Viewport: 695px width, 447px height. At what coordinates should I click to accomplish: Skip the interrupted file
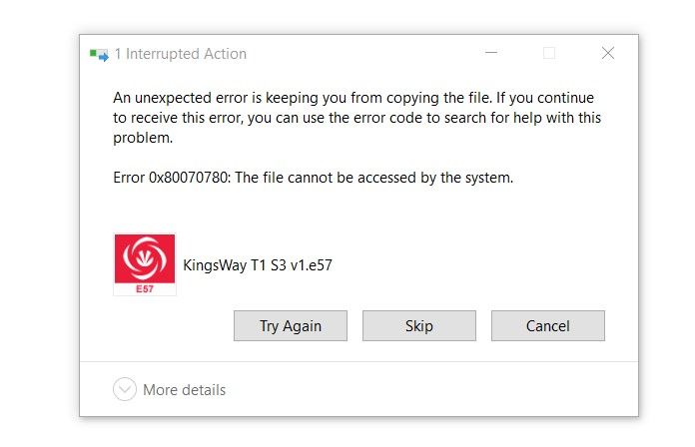418,326
